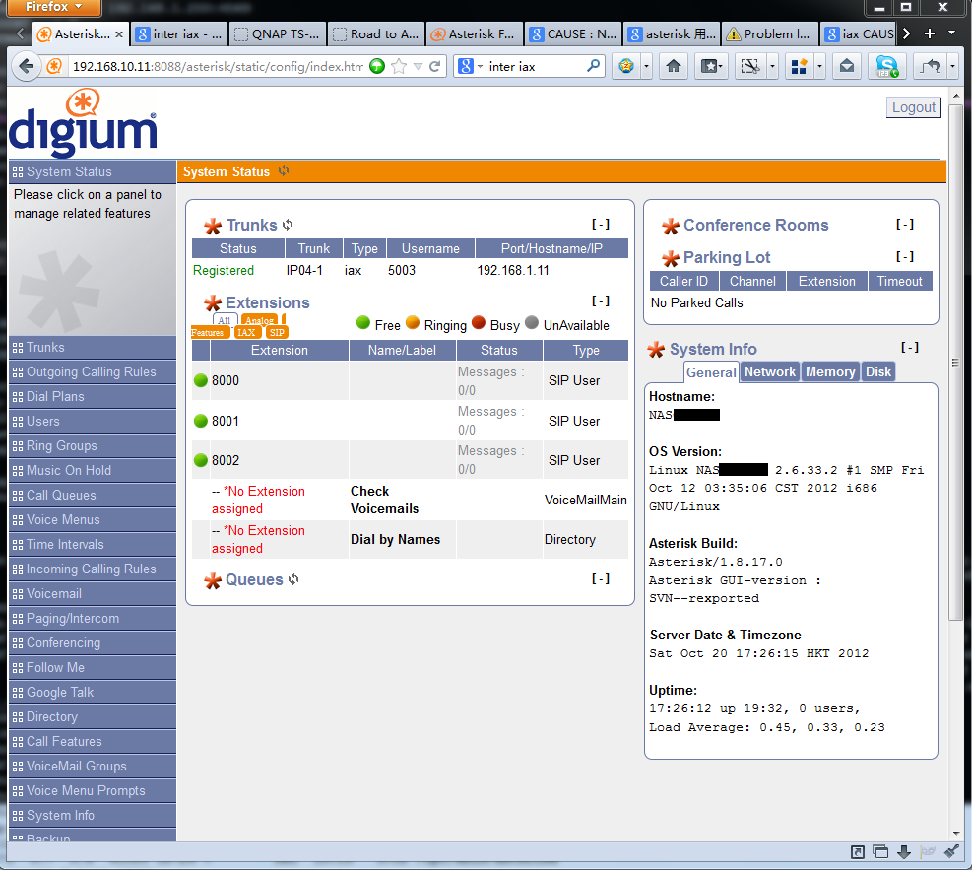Viewport: 972px width, 870px height.
Task: Bookmark page with star icon
Action: tap(399, 67)
